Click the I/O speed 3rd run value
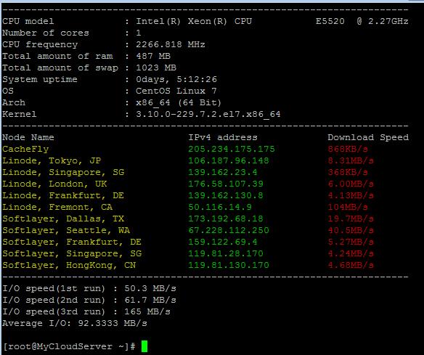424x355 pixels. point(147,311)
